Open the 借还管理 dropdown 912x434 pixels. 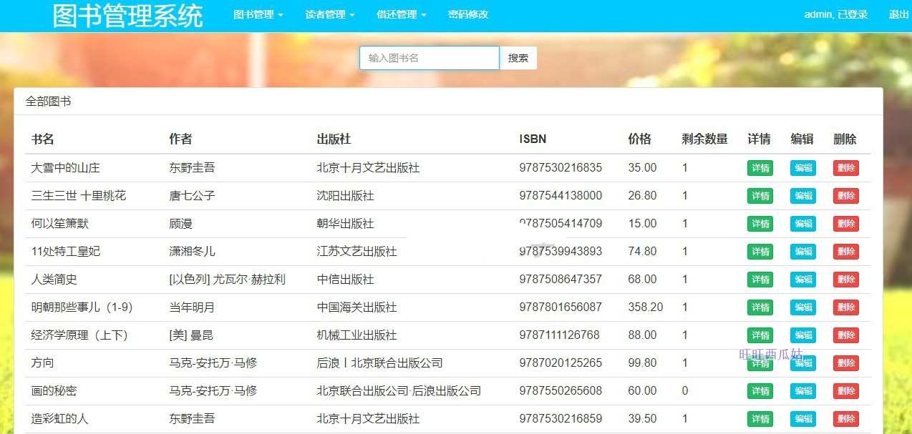point(400,14)
